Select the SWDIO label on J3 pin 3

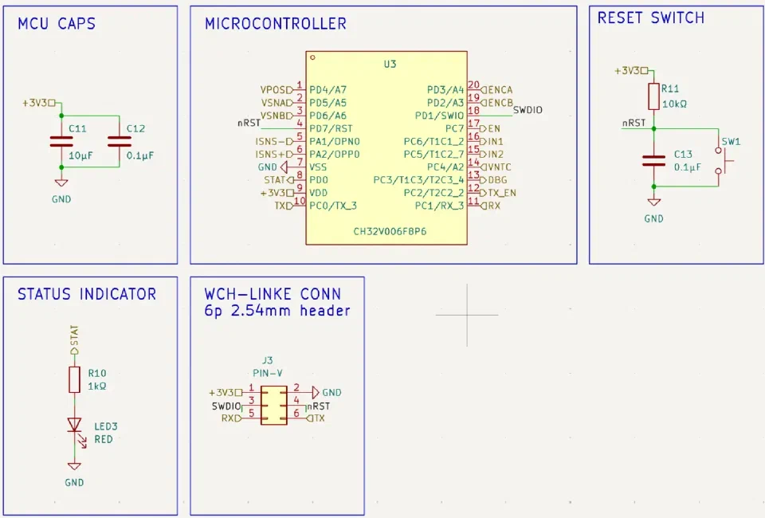(226, 406)
